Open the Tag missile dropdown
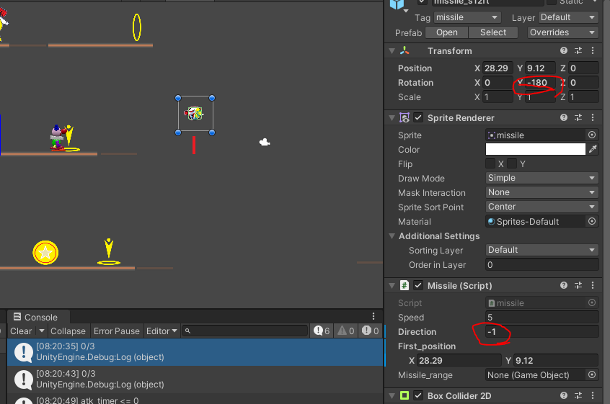610x404 pixels. click(467, 17)
